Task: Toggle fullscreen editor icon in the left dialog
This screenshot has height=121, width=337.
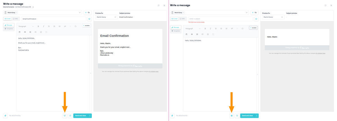Action: [46, 32]
